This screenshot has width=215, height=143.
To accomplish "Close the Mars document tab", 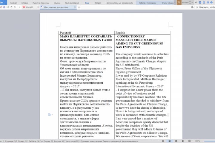I will 75,7.
